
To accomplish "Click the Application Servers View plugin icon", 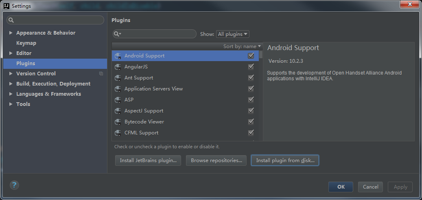I will pyautogui.click(x=118, y=89).
